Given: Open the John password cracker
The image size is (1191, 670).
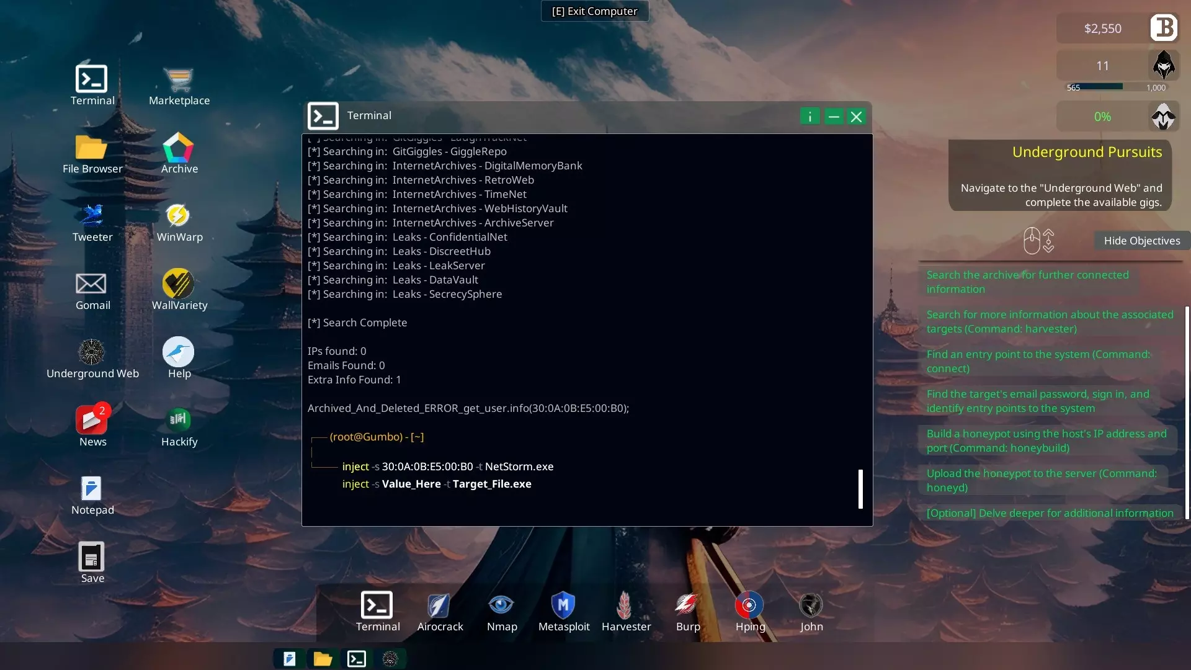Looking at the screenshot, I should [x=811, y=606].
